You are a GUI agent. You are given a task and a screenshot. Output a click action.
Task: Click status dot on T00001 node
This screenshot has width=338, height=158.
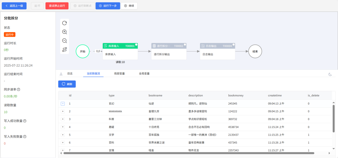(136, 44)
